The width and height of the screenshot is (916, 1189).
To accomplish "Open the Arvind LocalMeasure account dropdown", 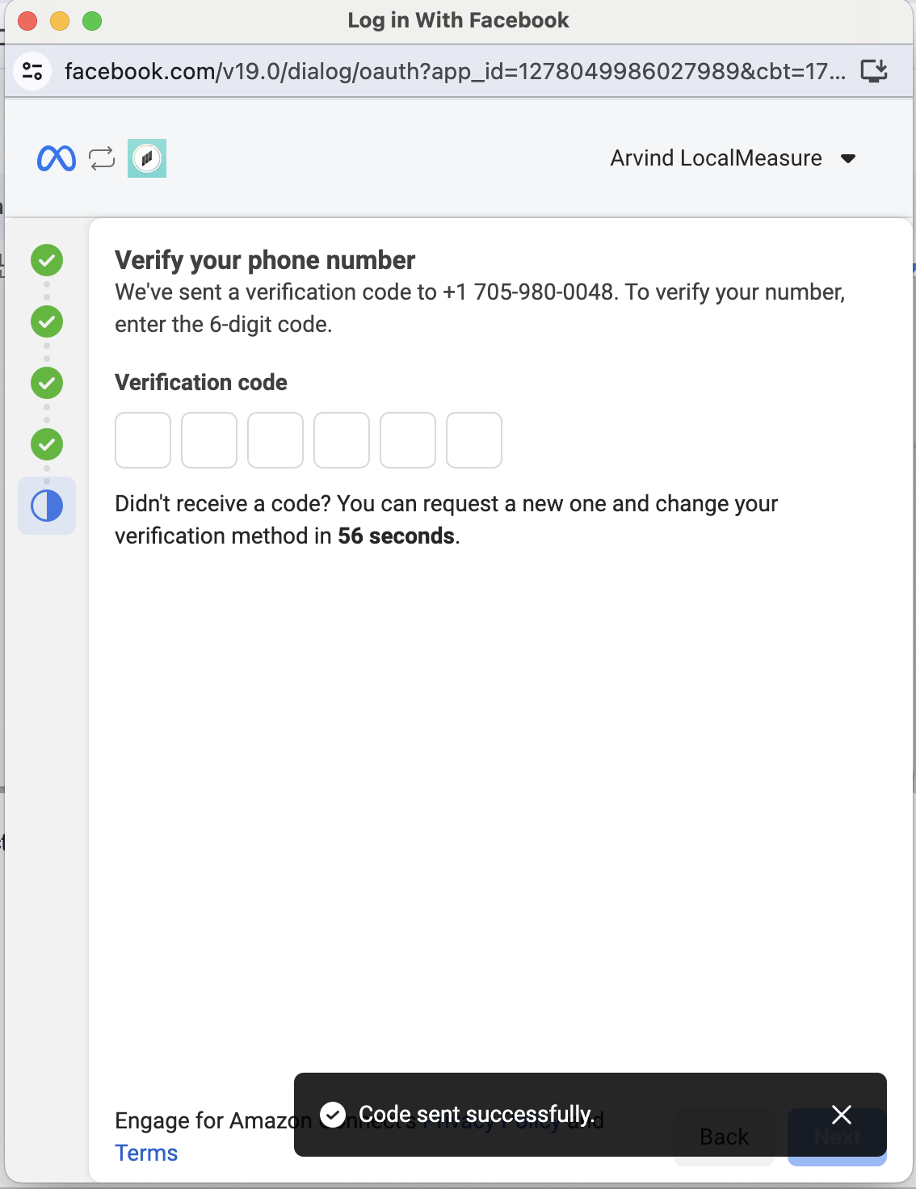I will click(x=733, y=158).
